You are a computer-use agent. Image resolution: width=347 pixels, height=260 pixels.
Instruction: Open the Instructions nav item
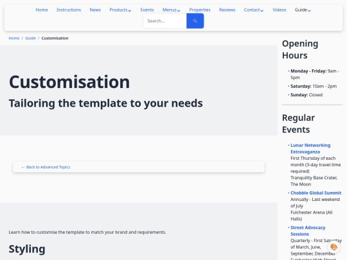[69, 10]
